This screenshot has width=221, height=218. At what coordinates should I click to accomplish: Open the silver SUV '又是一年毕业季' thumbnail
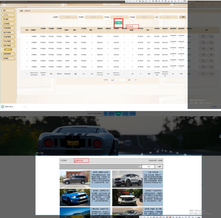(x=127, y=179)
